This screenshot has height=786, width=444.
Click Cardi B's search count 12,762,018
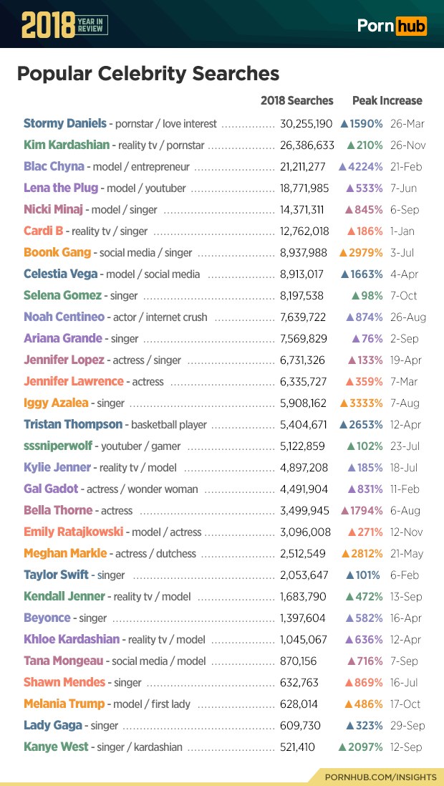[304, 231]
